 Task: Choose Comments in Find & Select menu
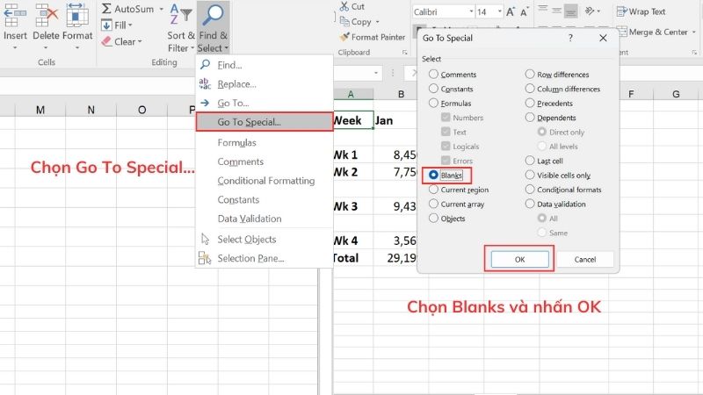click(265, 162)
